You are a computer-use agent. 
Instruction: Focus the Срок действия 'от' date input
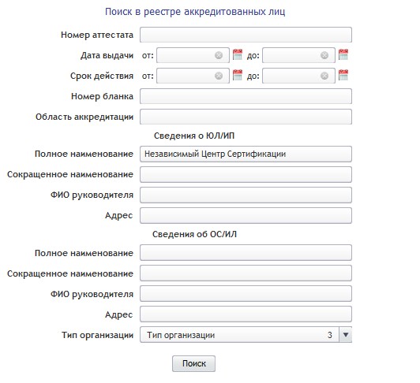(x=193, y=76)
